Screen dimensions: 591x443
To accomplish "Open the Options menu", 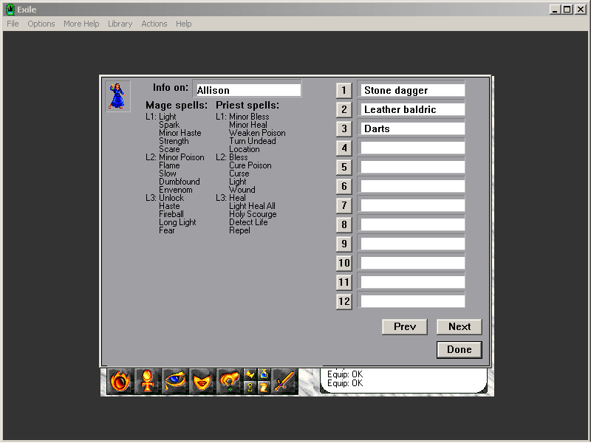I will pyautogui.click(x=41, y=24).
